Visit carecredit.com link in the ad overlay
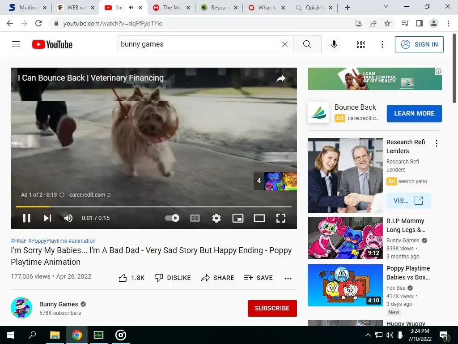This screenshot has width=458, height=344. 90,195
